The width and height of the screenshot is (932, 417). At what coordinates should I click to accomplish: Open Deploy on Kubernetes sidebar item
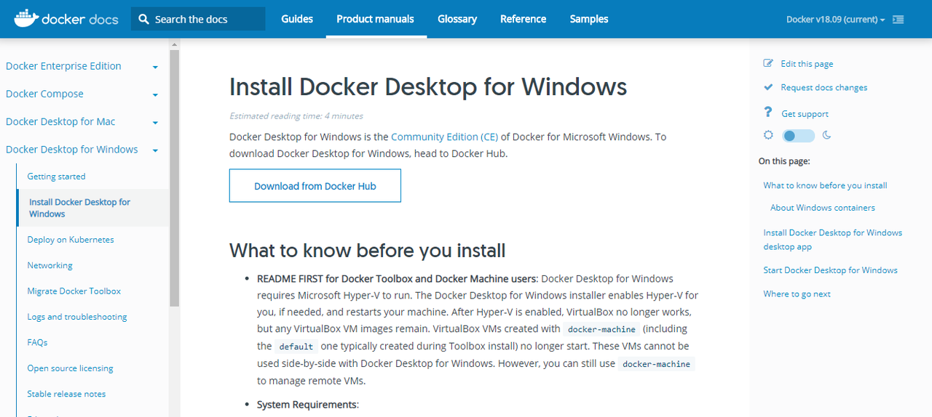coord(71,240)
